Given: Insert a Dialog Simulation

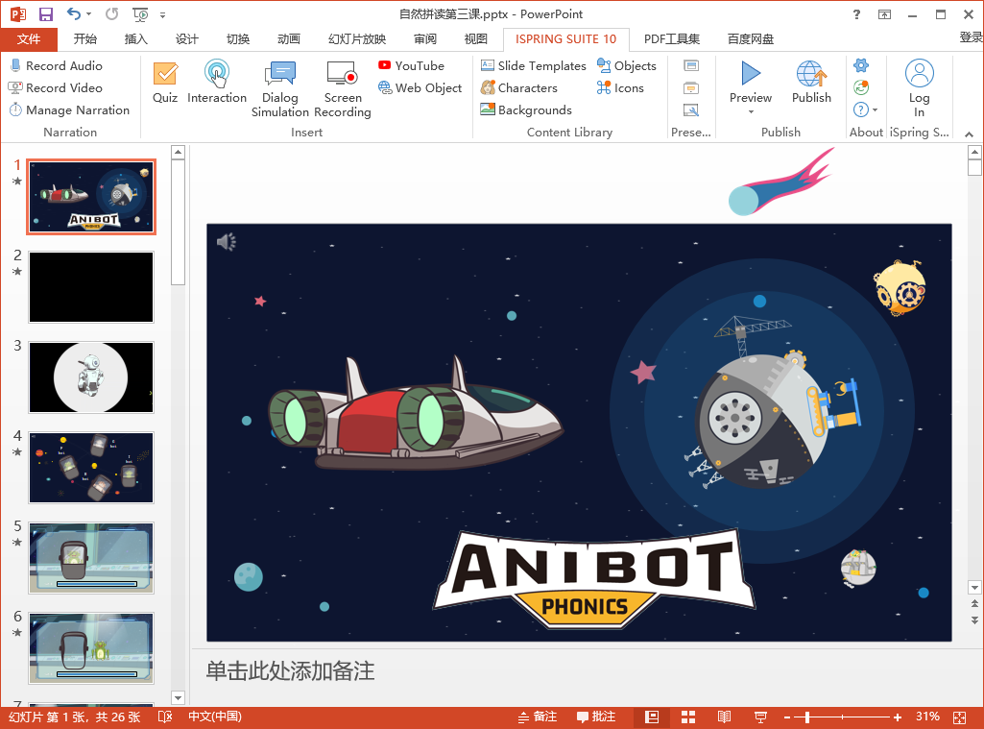Looking at the screenshot, I should click(279, 86).
